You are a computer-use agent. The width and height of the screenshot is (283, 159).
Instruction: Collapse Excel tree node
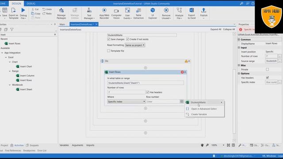click(x=6, y=57)
